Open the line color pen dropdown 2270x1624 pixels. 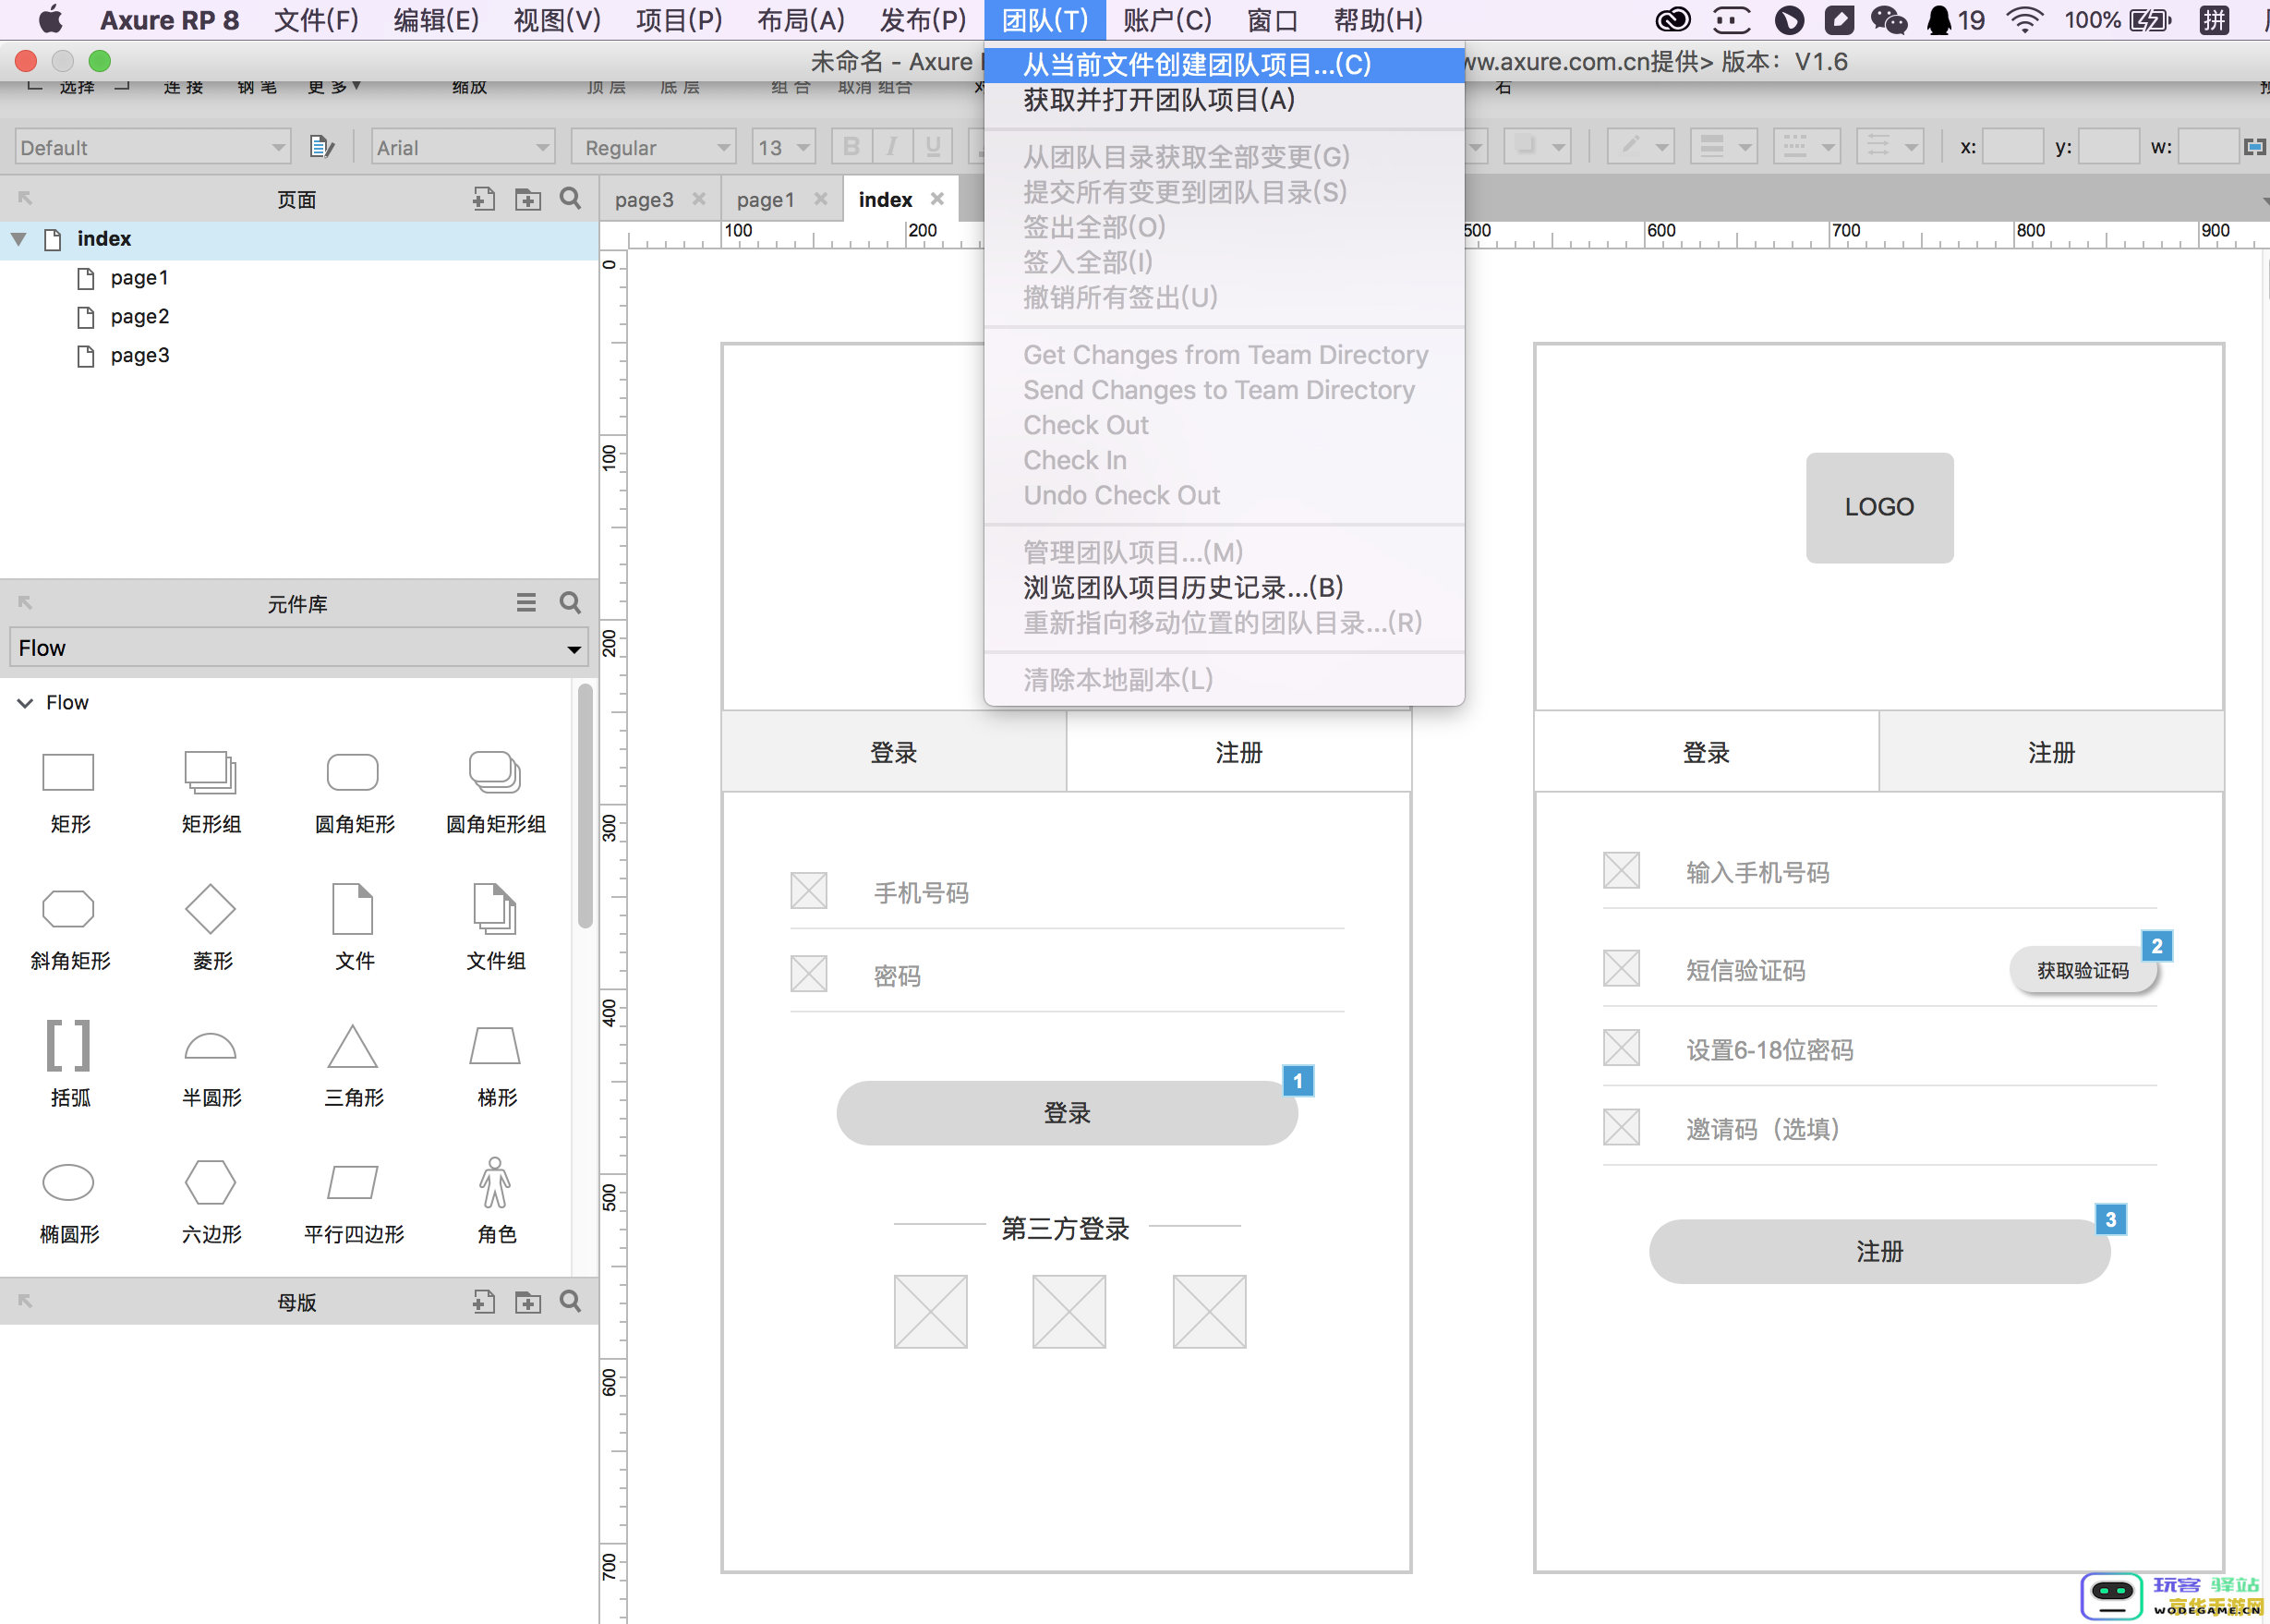coord(1640,147)
